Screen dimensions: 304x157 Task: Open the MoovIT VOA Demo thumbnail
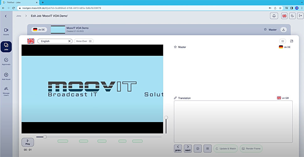pyautogui.click(x=58, y=30)
